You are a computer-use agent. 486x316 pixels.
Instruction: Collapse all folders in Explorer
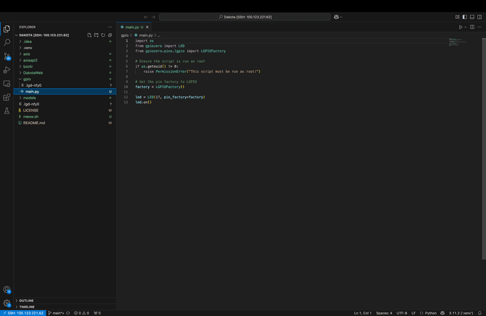tap(110, 35)
